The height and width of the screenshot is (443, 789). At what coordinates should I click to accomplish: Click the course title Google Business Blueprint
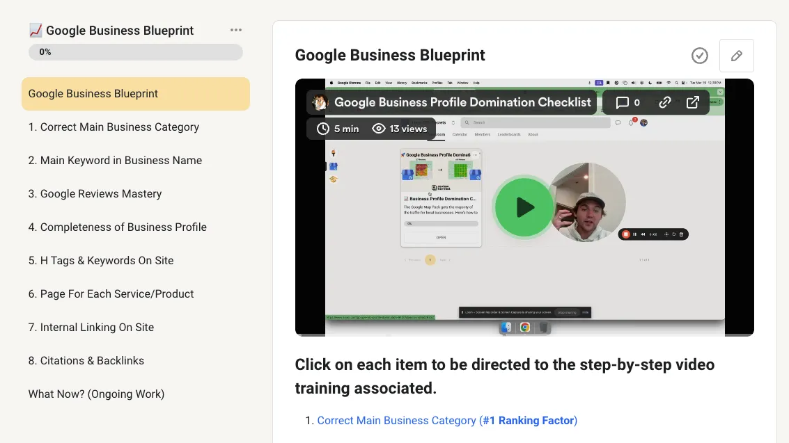pos(120,31)
